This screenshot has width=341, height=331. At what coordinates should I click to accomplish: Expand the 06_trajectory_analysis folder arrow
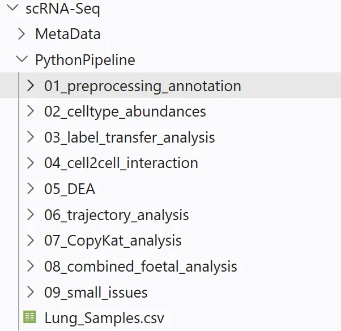point(31,215)
